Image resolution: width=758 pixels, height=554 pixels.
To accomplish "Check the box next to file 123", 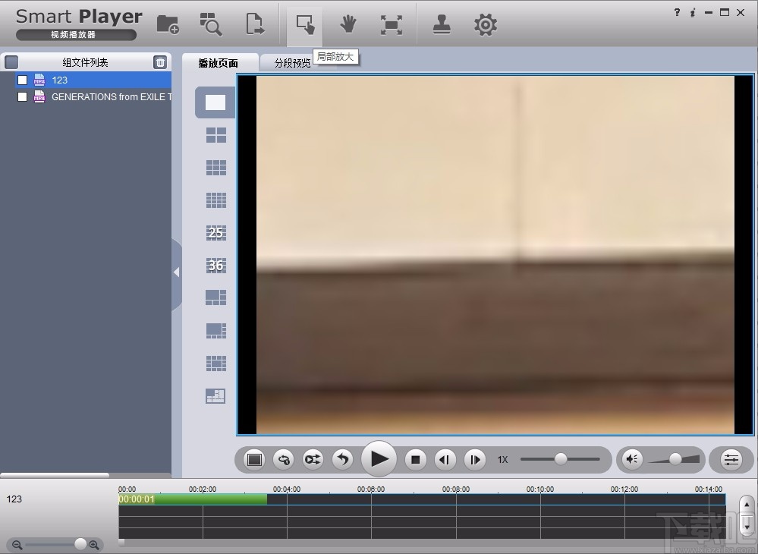I will [x=22, y=80].
